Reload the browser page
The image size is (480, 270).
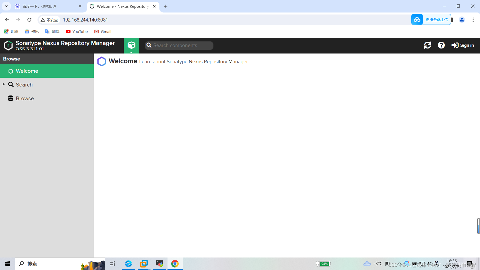coord(29,20)
